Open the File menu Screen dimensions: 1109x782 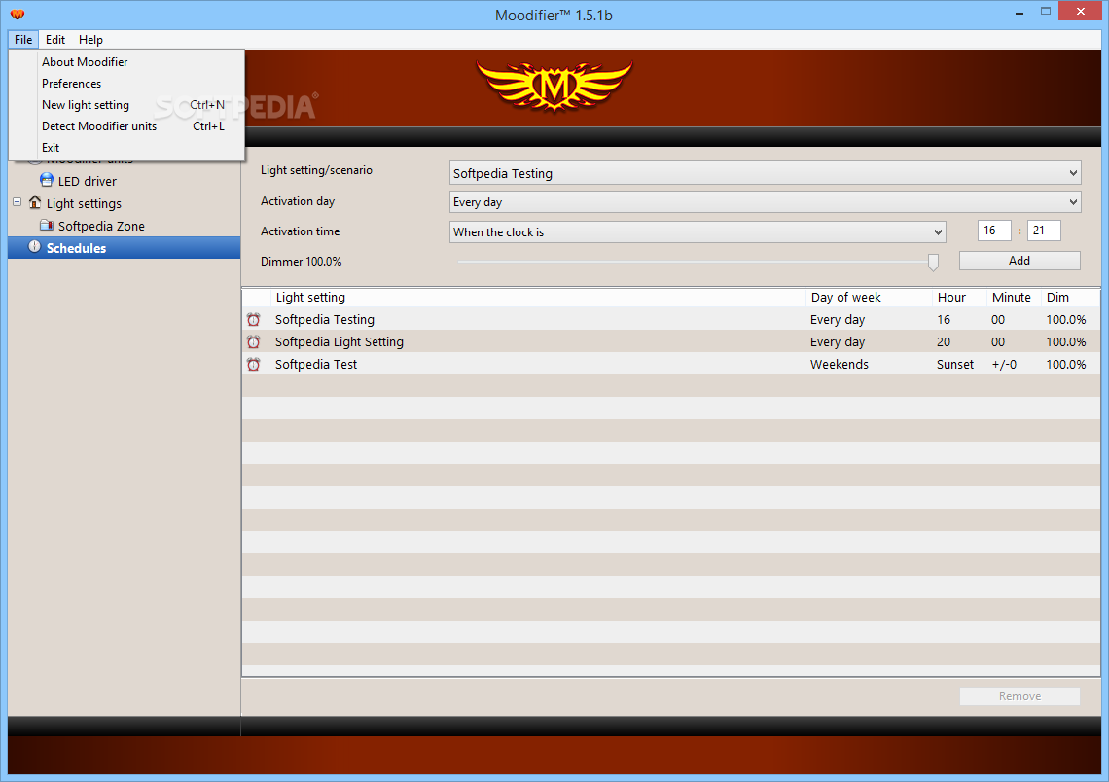coord(23,40)
